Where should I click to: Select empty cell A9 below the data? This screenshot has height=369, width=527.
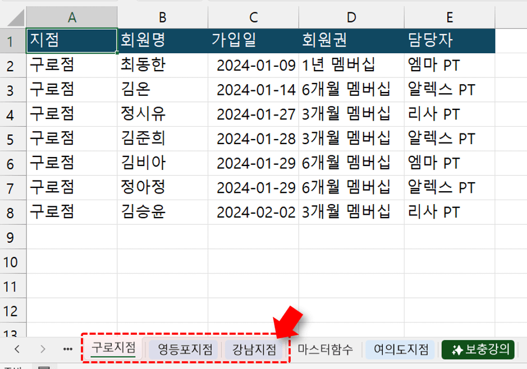(x=71, y=237)
